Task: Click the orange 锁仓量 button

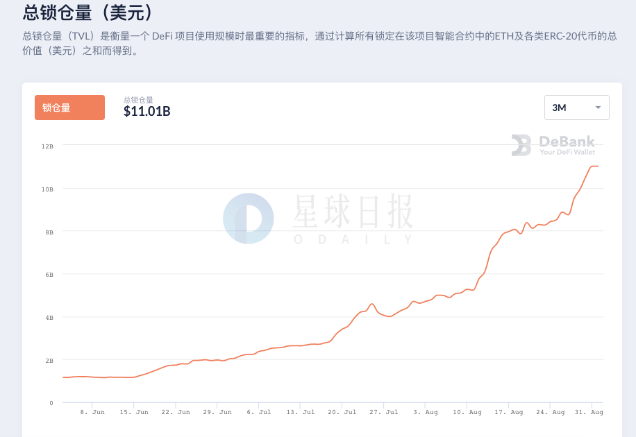Action: (x=69, y=108)
